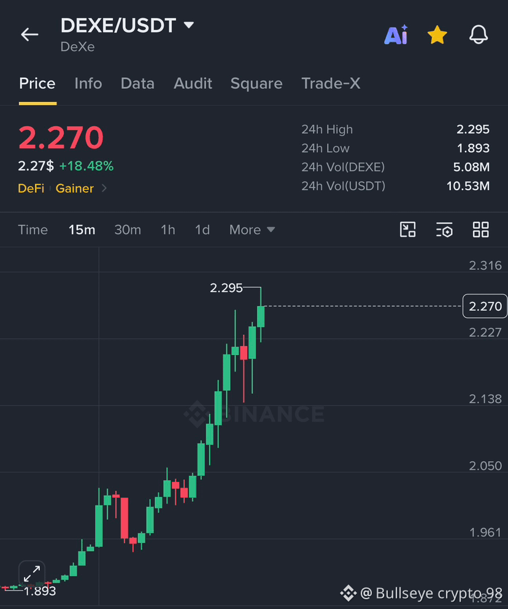The width and height of the screenshot is (508, 609).
Task: Expand the More intervals dropdown
Action: [252, 230]
